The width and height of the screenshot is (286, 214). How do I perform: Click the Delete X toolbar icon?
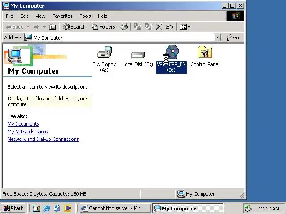pyautogui.click(x=159, y=27)
